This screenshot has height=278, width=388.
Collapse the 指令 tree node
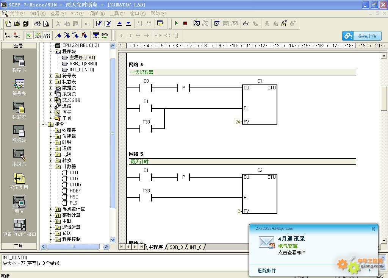44,124
